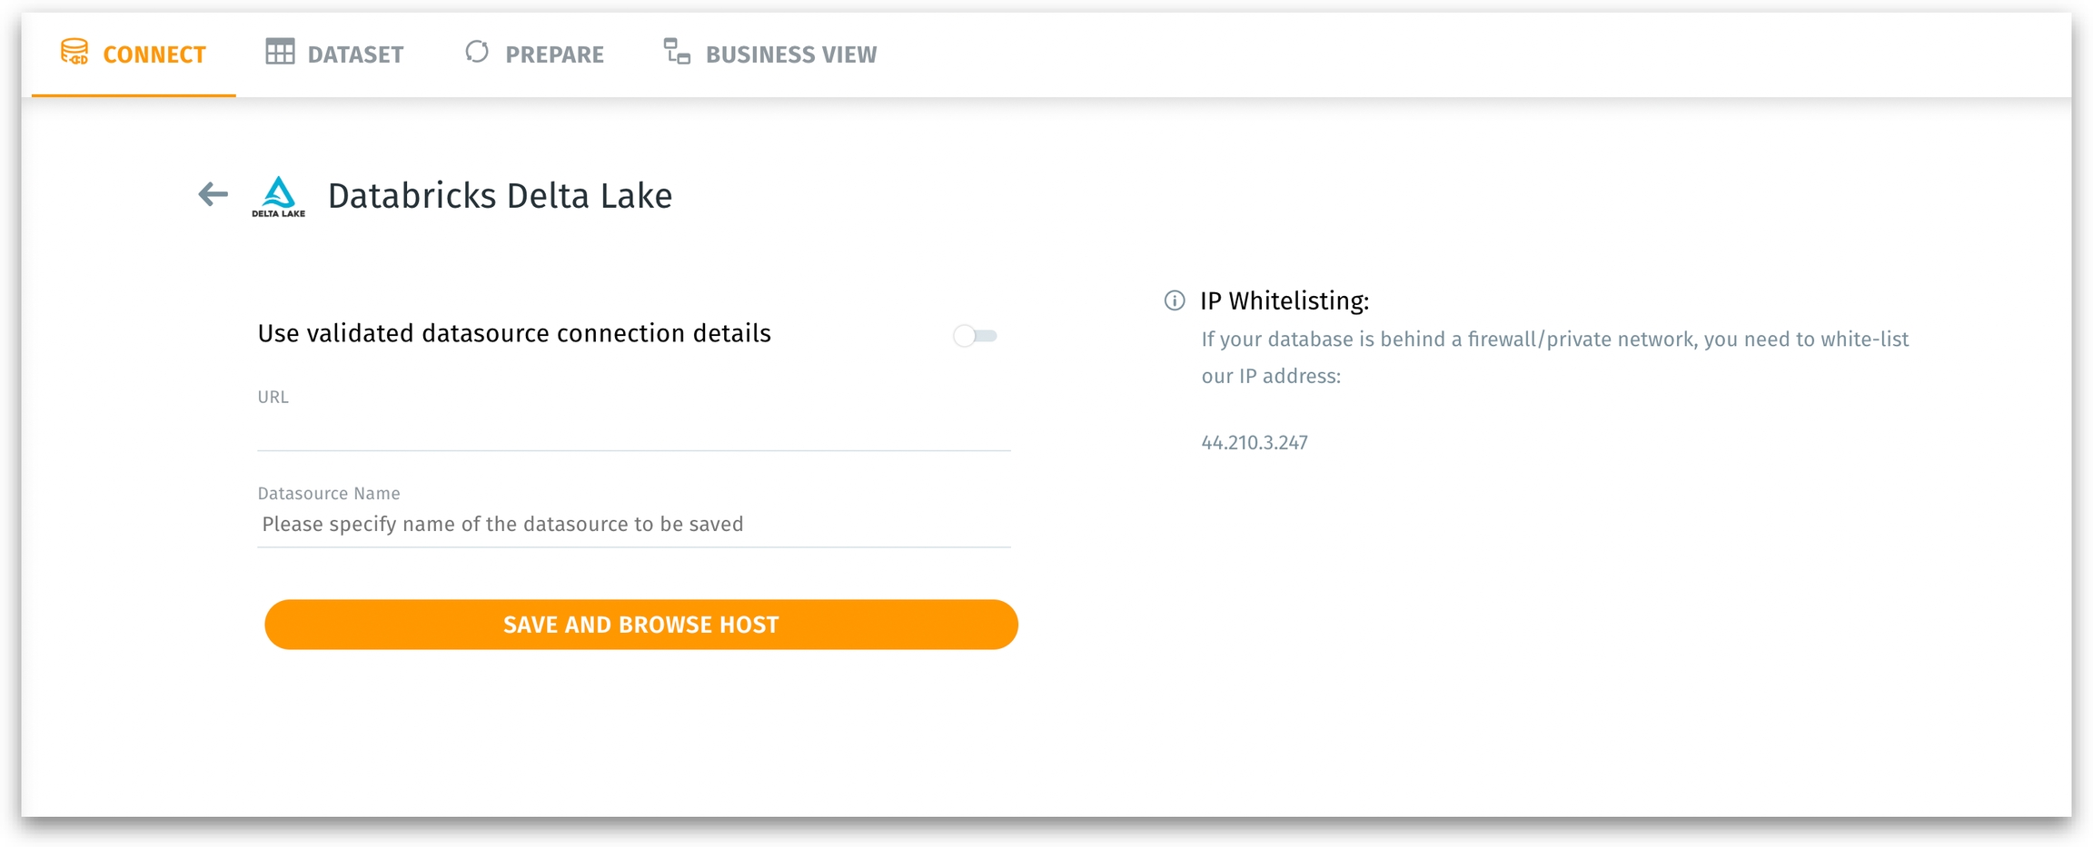Click the Dataset grid icon
The height and width of the screenshot is (847, 2093).
tap(280, 52)
